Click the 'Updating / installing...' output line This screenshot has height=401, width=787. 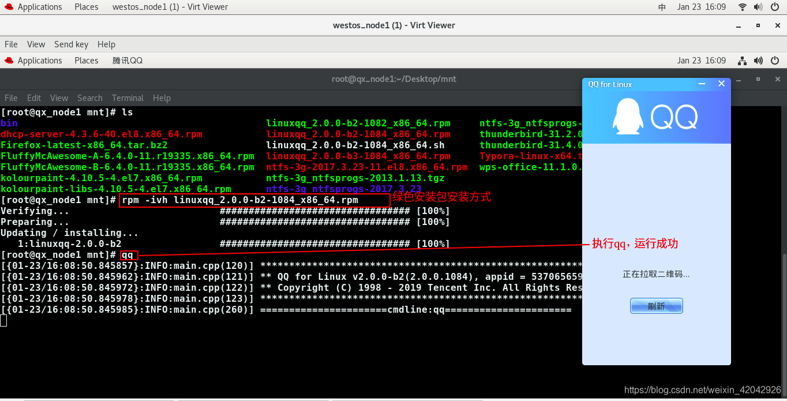click(x=70, y=233)
